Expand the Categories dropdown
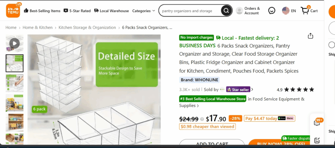Viewport: 335px width, 148px height. coord(143,11)
